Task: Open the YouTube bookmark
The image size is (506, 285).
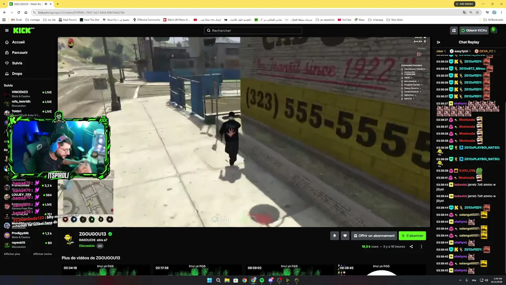Action: 345,20
